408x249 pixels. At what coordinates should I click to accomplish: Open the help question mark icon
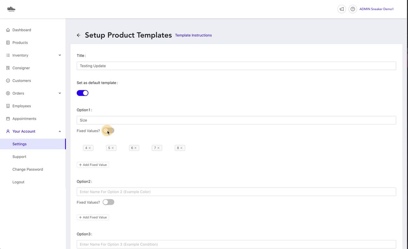[353, 9]
